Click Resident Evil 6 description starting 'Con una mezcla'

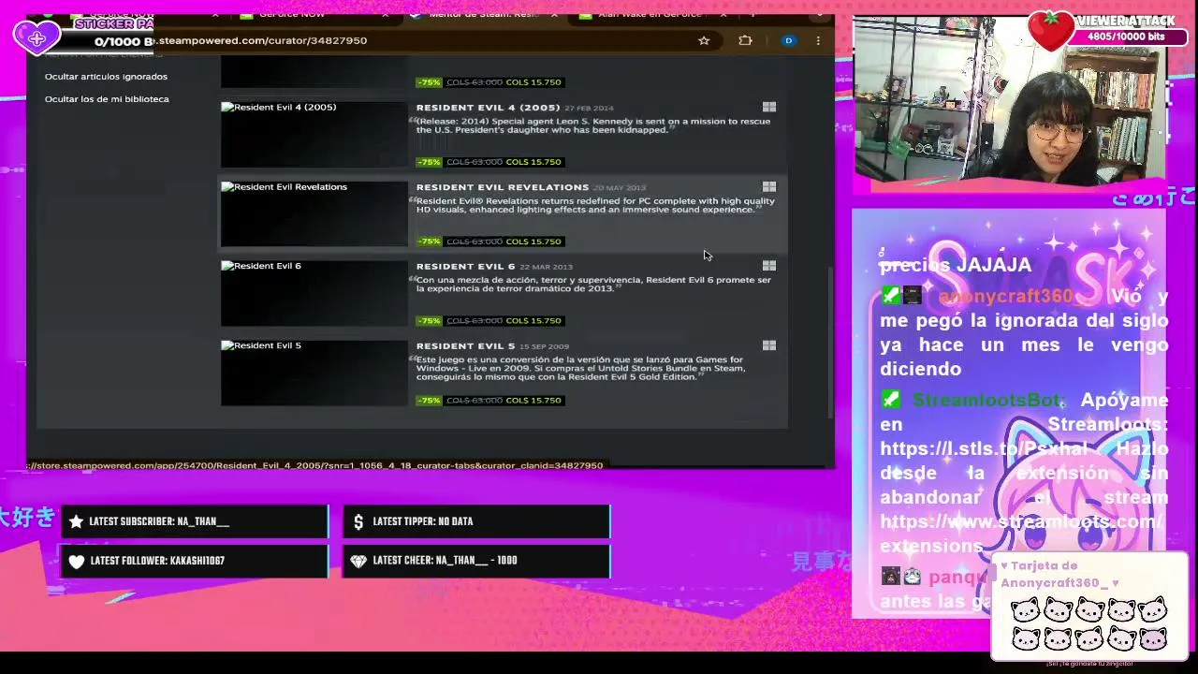(x=593, y=285)
